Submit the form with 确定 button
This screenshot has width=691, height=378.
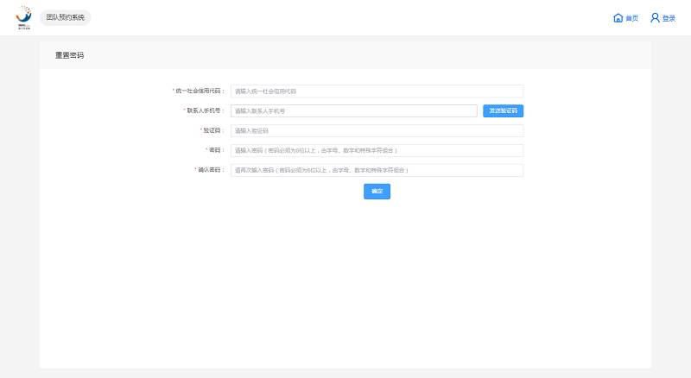point(377,192)
